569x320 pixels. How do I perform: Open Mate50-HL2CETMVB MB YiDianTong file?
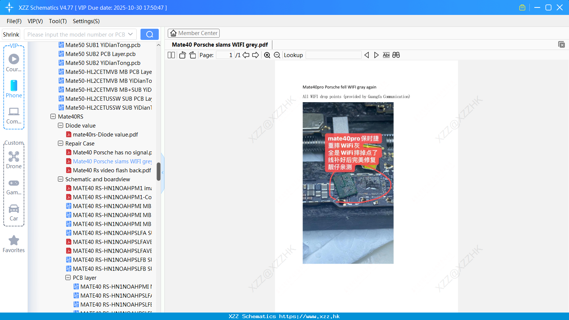click(105, 81)
